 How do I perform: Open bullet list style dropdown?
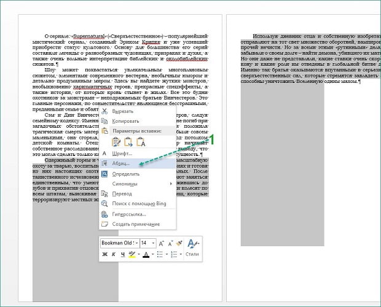(x=167, y=254)
